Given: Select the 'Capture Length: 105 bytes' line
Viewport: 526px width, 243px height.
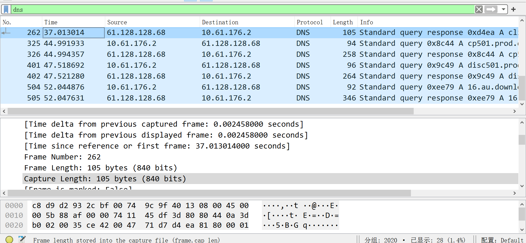Looking at the screenshot, I should (270, 179).
